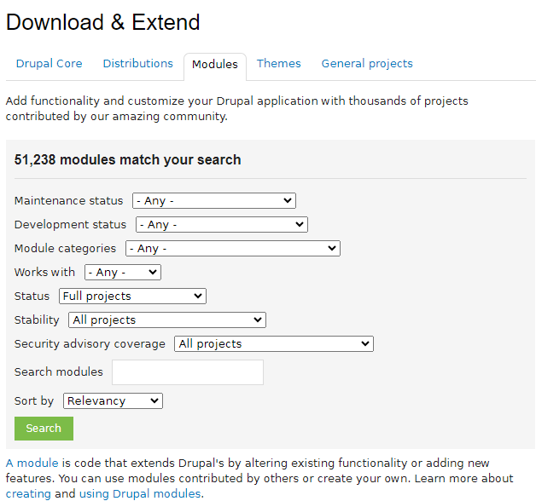Click the 'Security advisory coverage' label
This screenshot has height=501, width=536.
pyautogui.click(x=90, y=344)
